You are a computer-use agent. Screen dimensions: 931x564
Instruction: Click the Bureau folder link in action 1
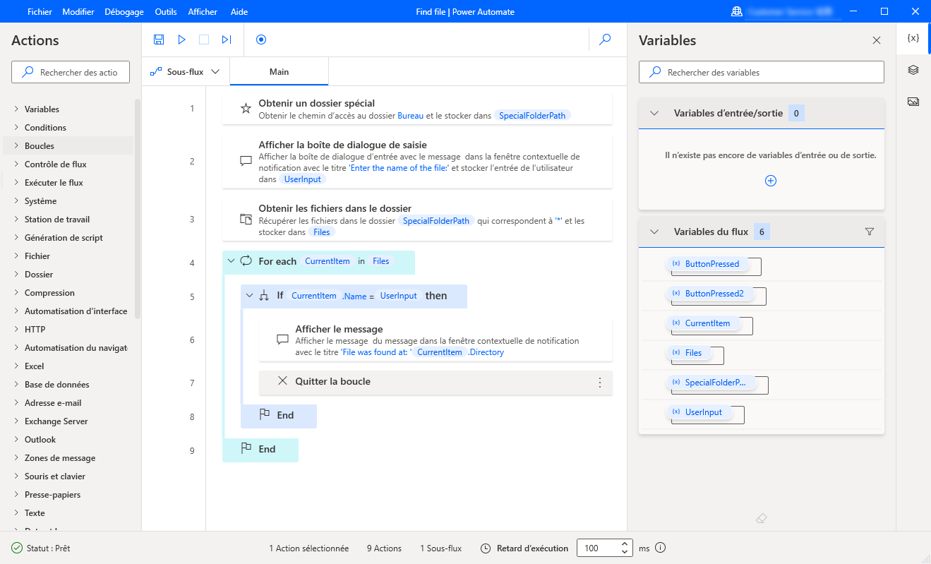pyautogui.click(x=411, y=116)
